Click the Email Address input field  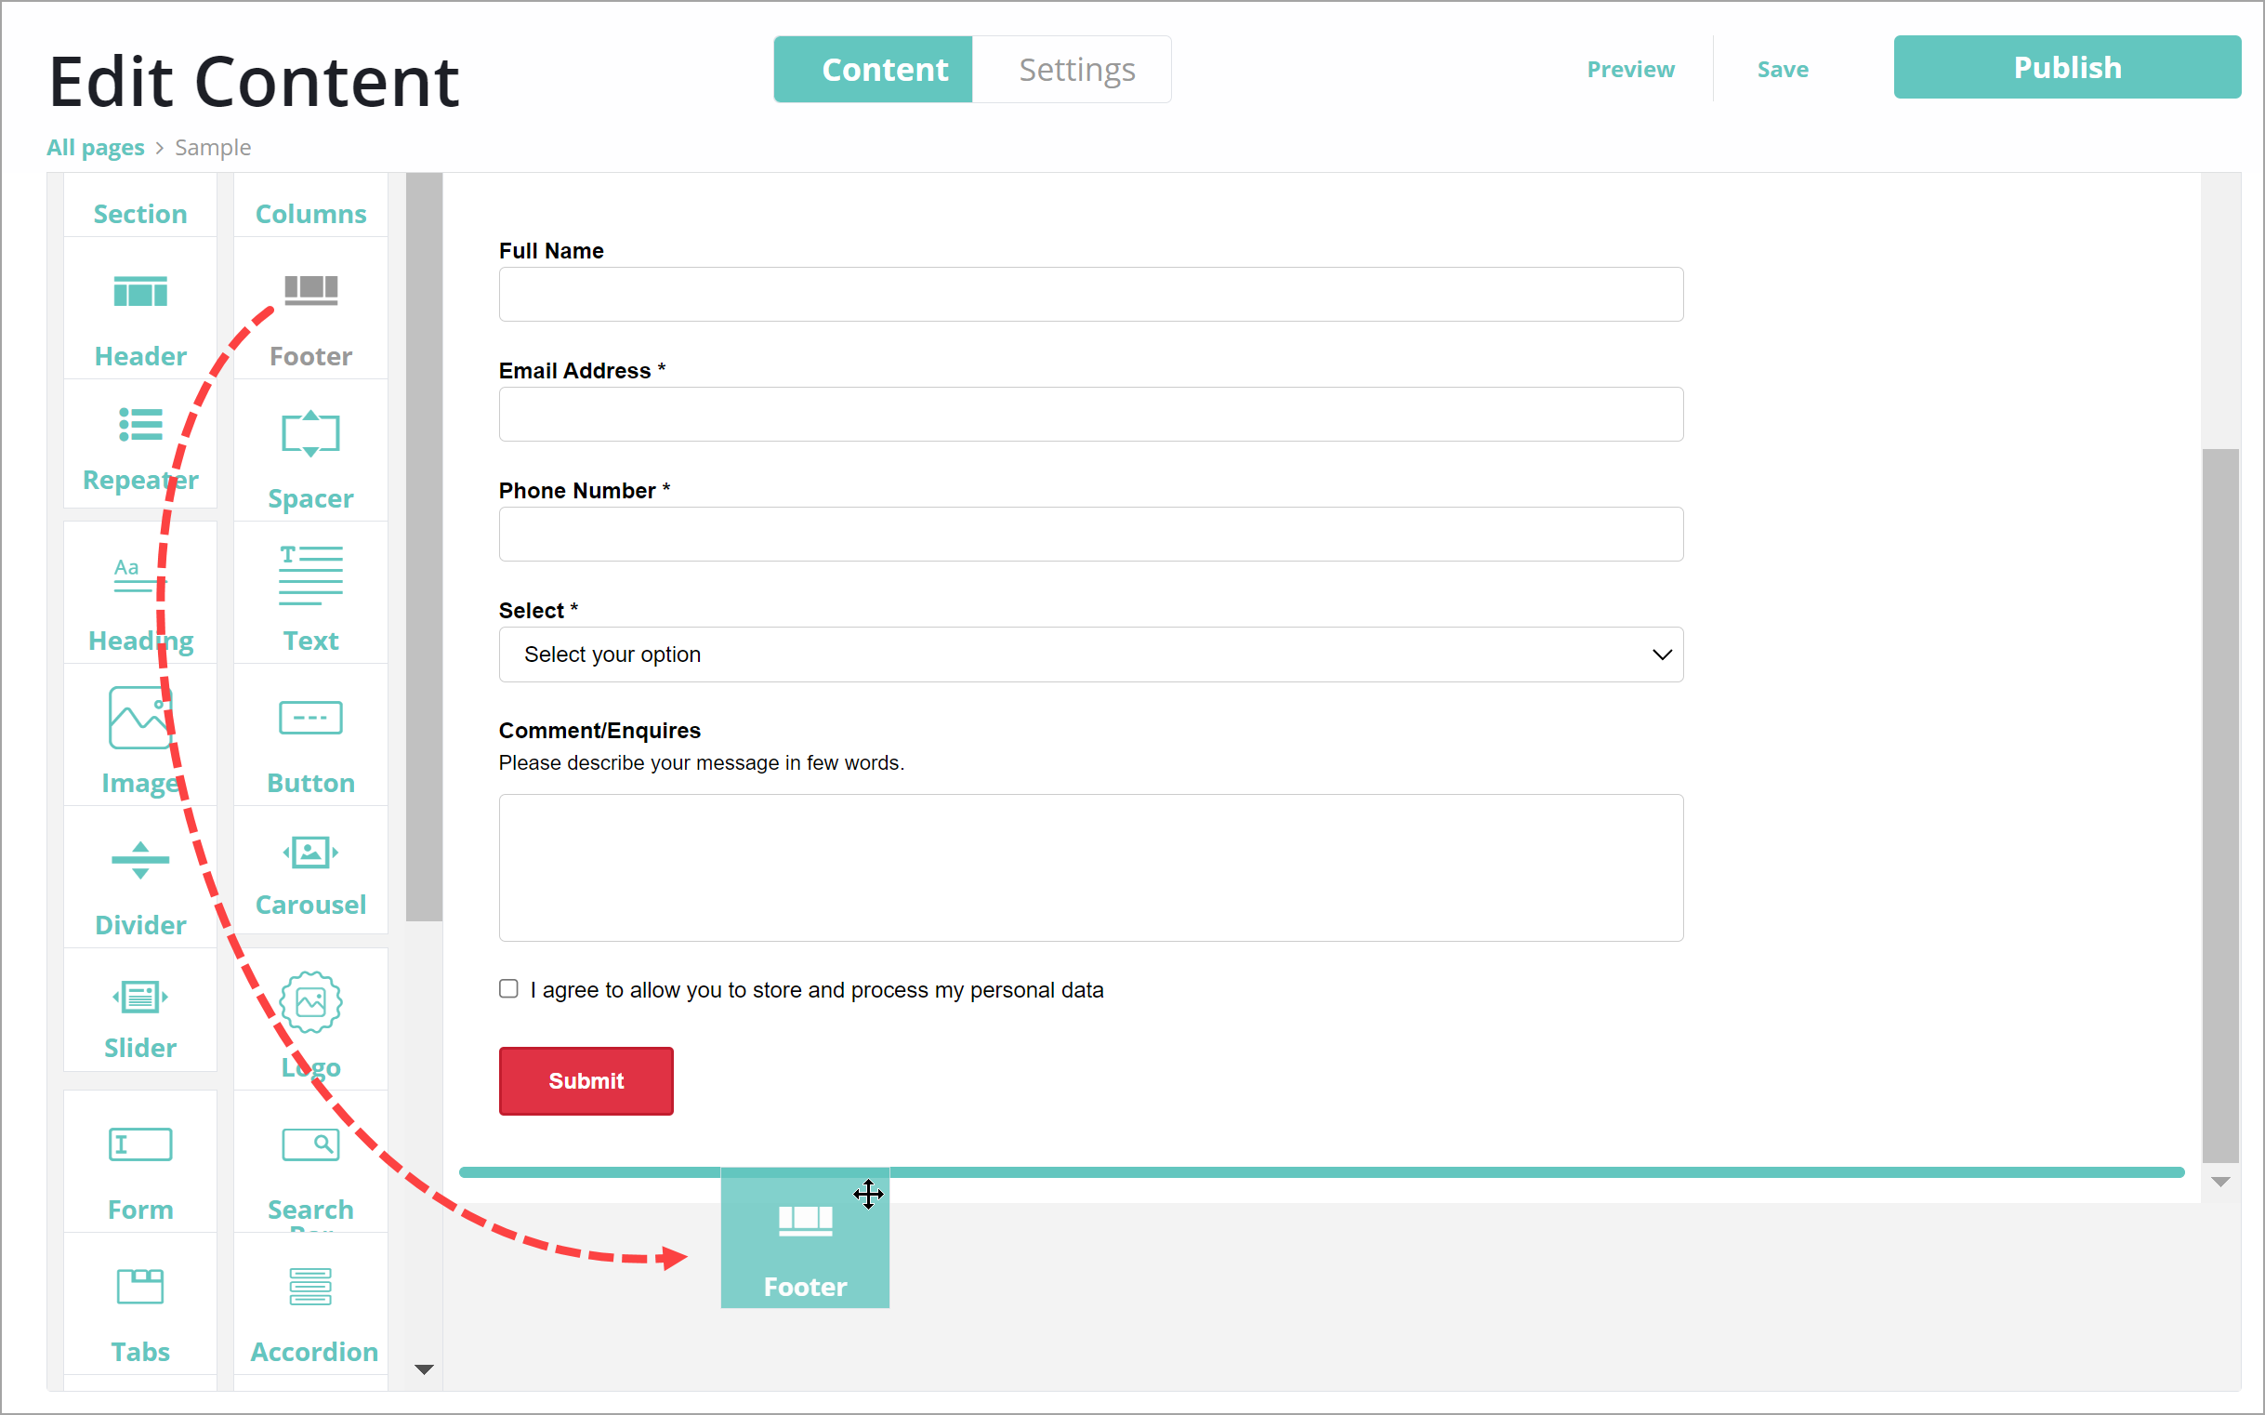[x=1090, y=415]
